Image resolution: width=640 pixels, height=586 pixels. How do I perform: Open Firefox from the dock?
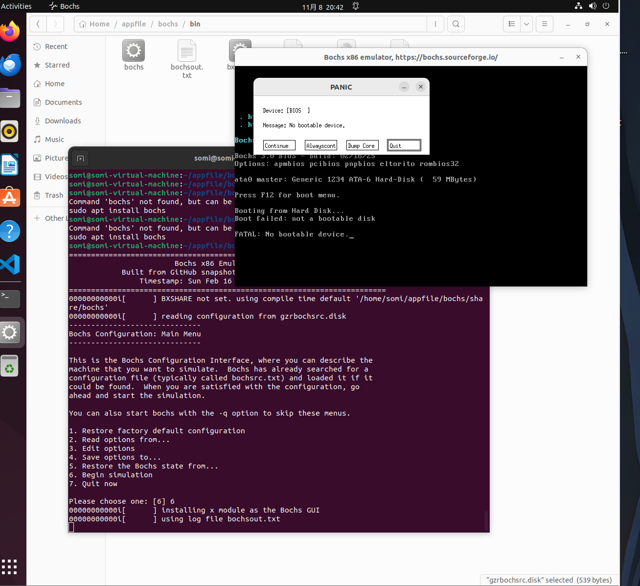coord(10,32)
